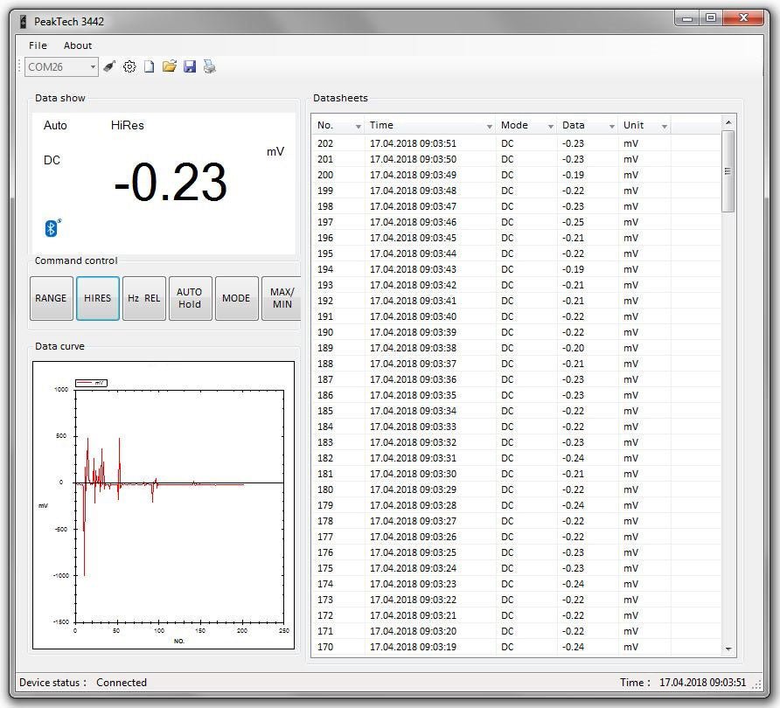Click the AUTO Hold command button
This screenshot has height=708, width=780.
190,298
